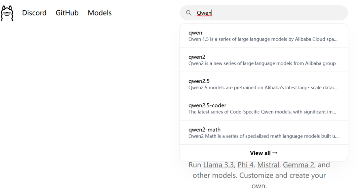The width and height of the screenshot is (363, 192).
Task: Click the Ollama llama logo
Action: click(x=7, y=13)
